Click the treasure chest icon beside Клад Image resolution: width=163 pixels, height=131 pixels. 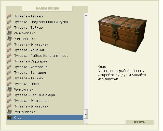tap(9, 117)
